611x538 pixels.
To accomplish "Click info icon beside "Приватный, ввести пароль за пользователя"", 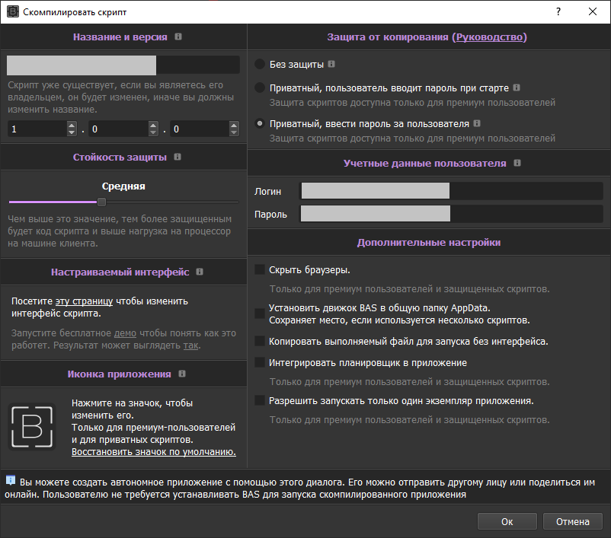I will pyautogui.click(x=477, y=123).
